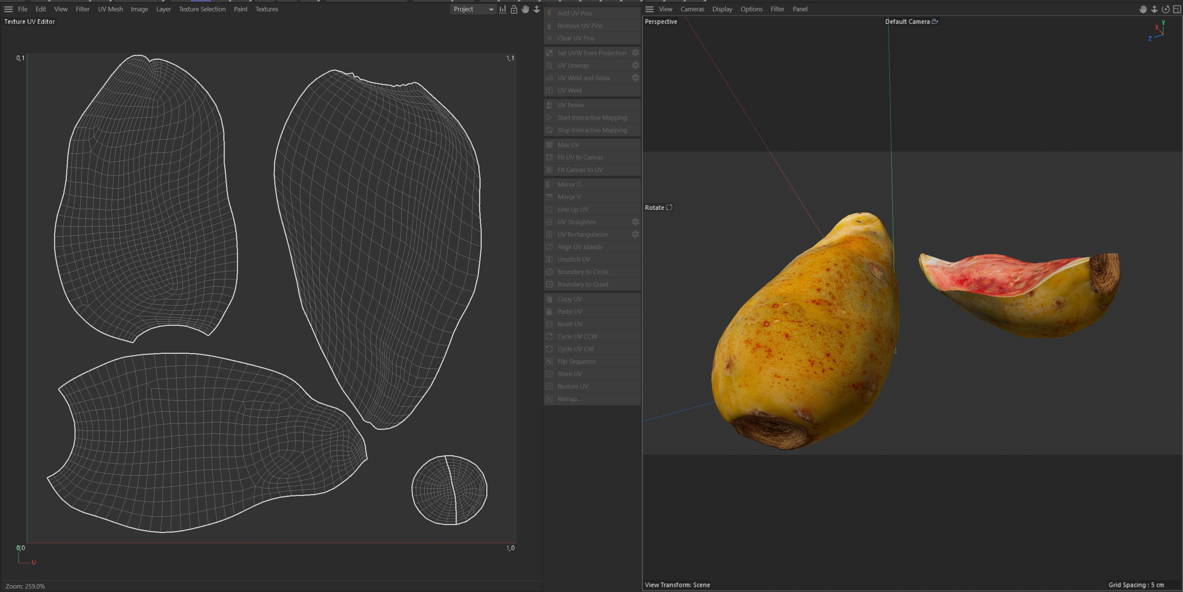Toggle the bar-graph icon beside Project dropdown
This screenshot has width=1183, height=592.
click(503, 9)
